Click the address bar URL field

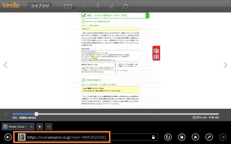pos(87,137)
